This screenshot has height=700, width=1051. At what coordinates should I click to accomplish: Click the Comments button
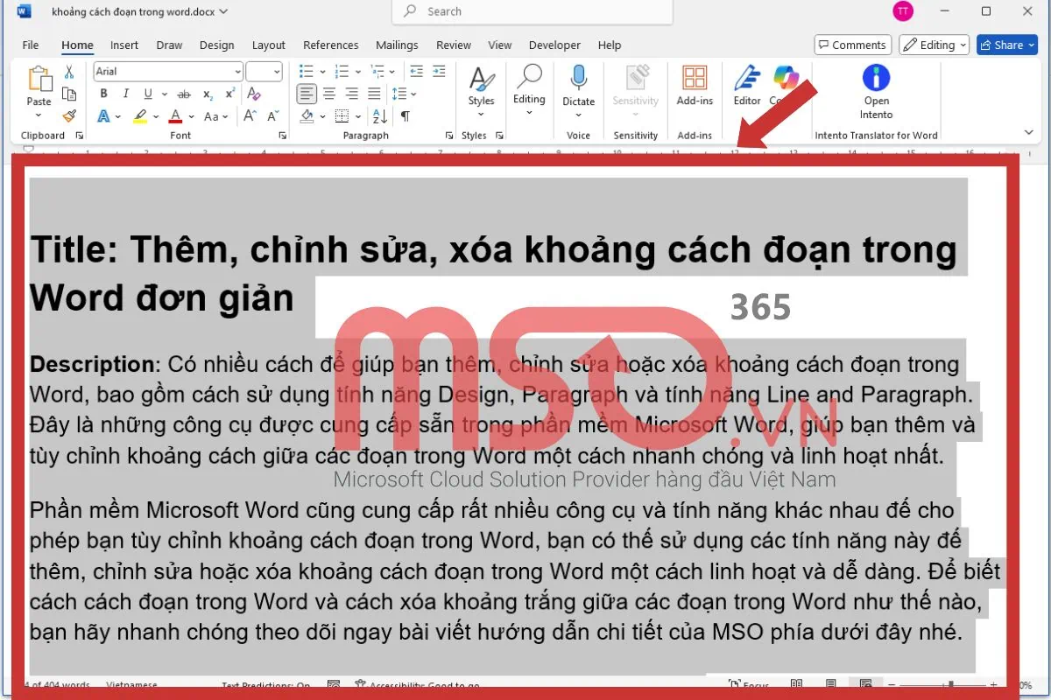(x=852, y=45)
